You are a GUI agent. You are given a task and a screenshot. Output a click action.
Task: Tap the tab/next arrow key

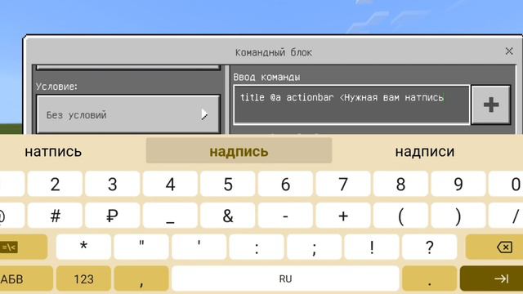(x=492, y=278)
